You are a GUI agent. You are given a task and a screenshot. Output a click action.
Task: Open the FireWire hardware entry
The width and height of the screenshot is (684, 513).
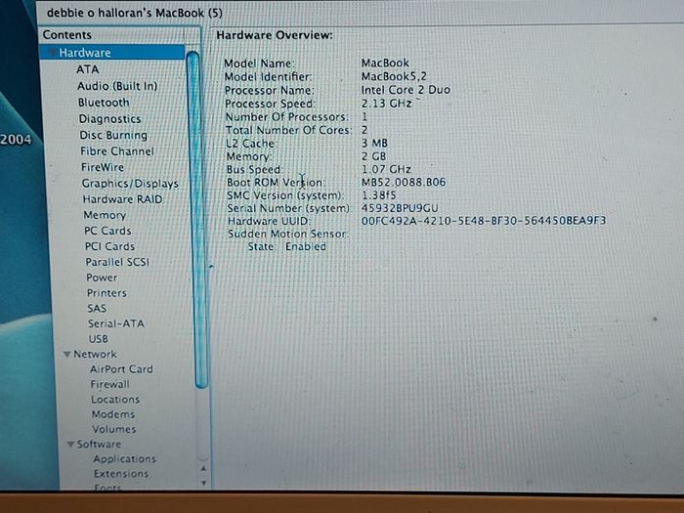102,167
